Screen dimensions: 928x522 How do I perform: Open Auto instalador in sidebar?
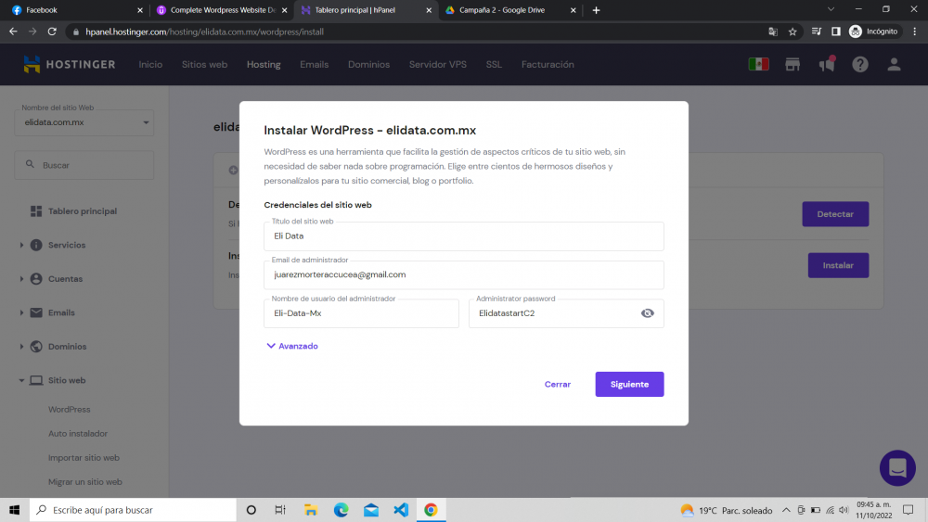(x=78, y=433)
